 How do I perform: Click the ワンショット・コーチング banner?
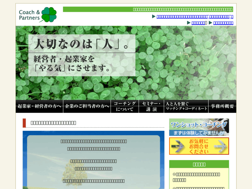[199, 127]
